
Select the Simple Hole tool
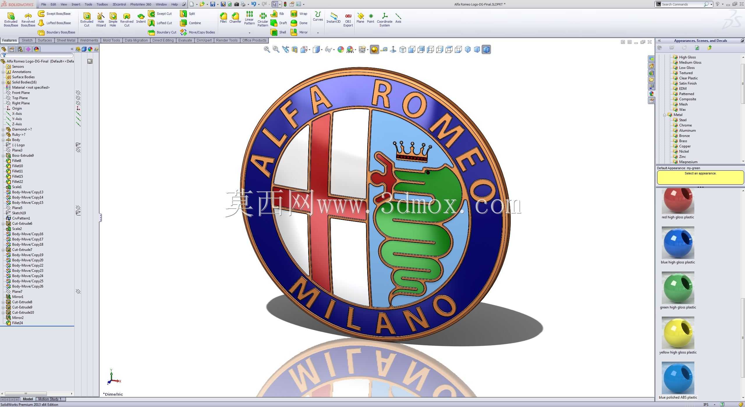pos(113,19)
